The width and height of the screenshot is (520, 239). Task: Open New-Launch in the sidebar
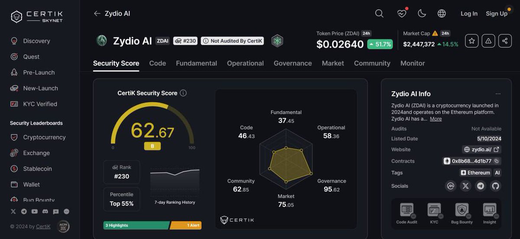(x=34, y=88)
